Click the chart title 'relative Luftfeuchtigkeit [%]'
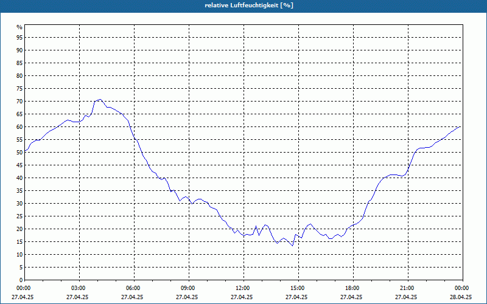This screenshot has height=304, width=487. coord(249,5)
